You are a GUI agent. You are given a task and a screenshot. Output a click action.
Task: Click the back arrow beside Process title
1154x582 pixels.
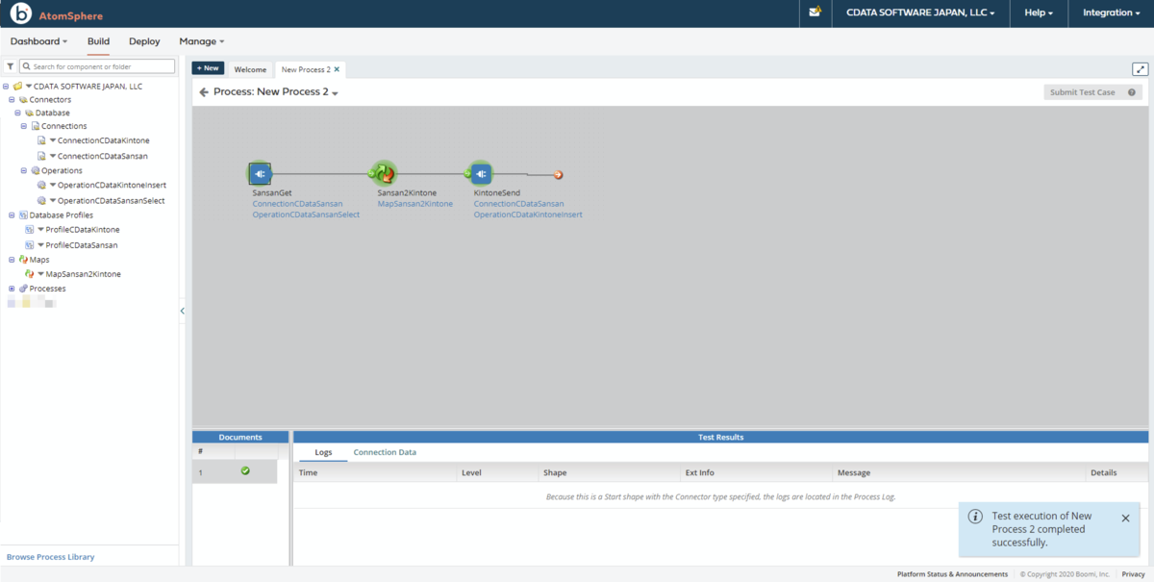point(204,92)
